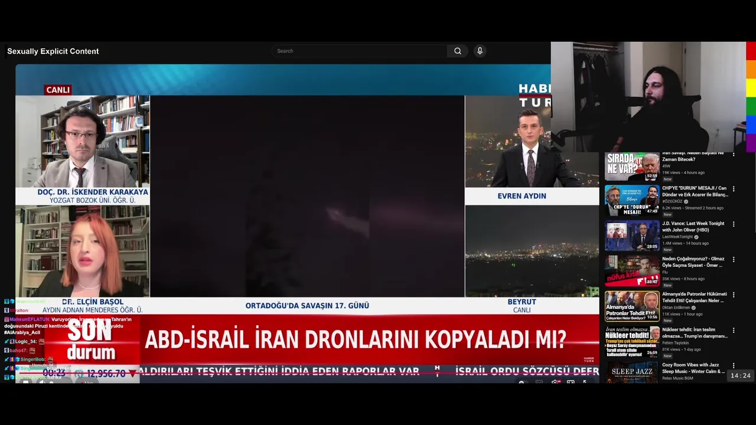The image size is (756, 425).
Task: Click the main Habertürk video to pause
Action: [x=307, y=223]
